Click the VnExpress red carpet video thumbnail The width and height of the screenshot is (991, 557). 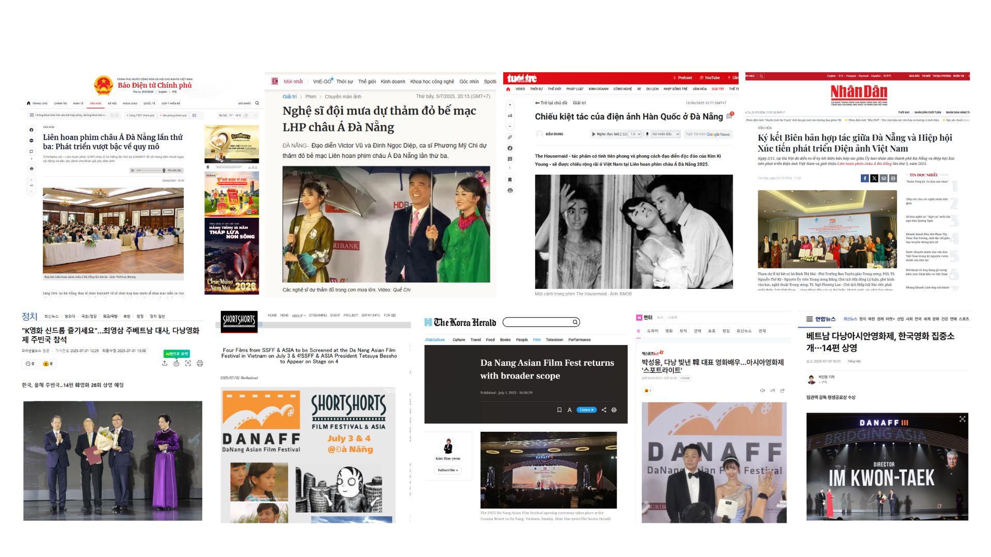coord(386,224)
